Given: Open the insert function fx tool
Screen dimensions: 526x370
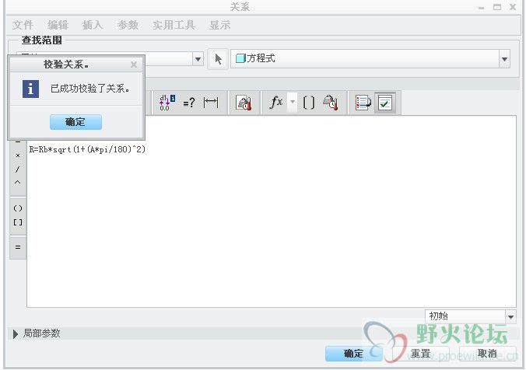Looking at the screenshot, I should click(276, 103).
